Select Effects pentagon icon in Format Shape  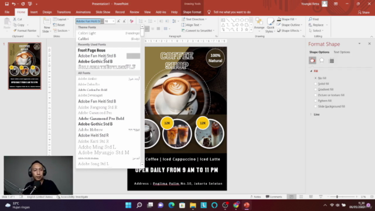coord(322,60)
